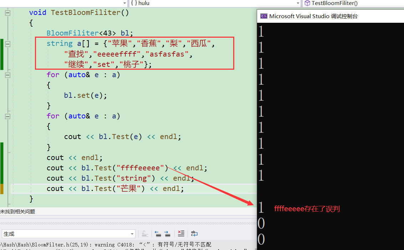404x250 pixels.
Task: Click the grayed-out find message icon
Action: coord(145,234)
